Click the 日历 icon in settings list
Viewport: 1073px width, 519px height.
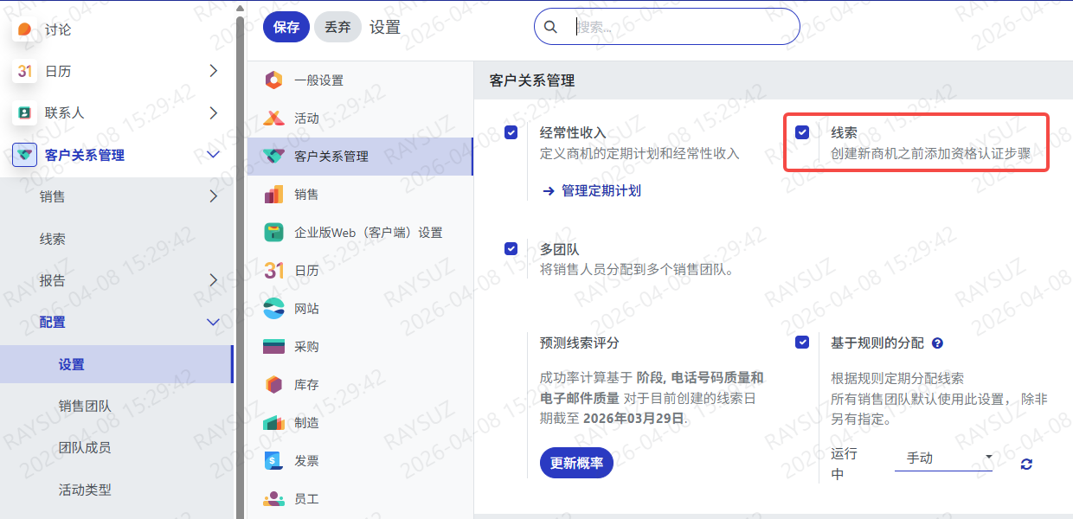273,271
